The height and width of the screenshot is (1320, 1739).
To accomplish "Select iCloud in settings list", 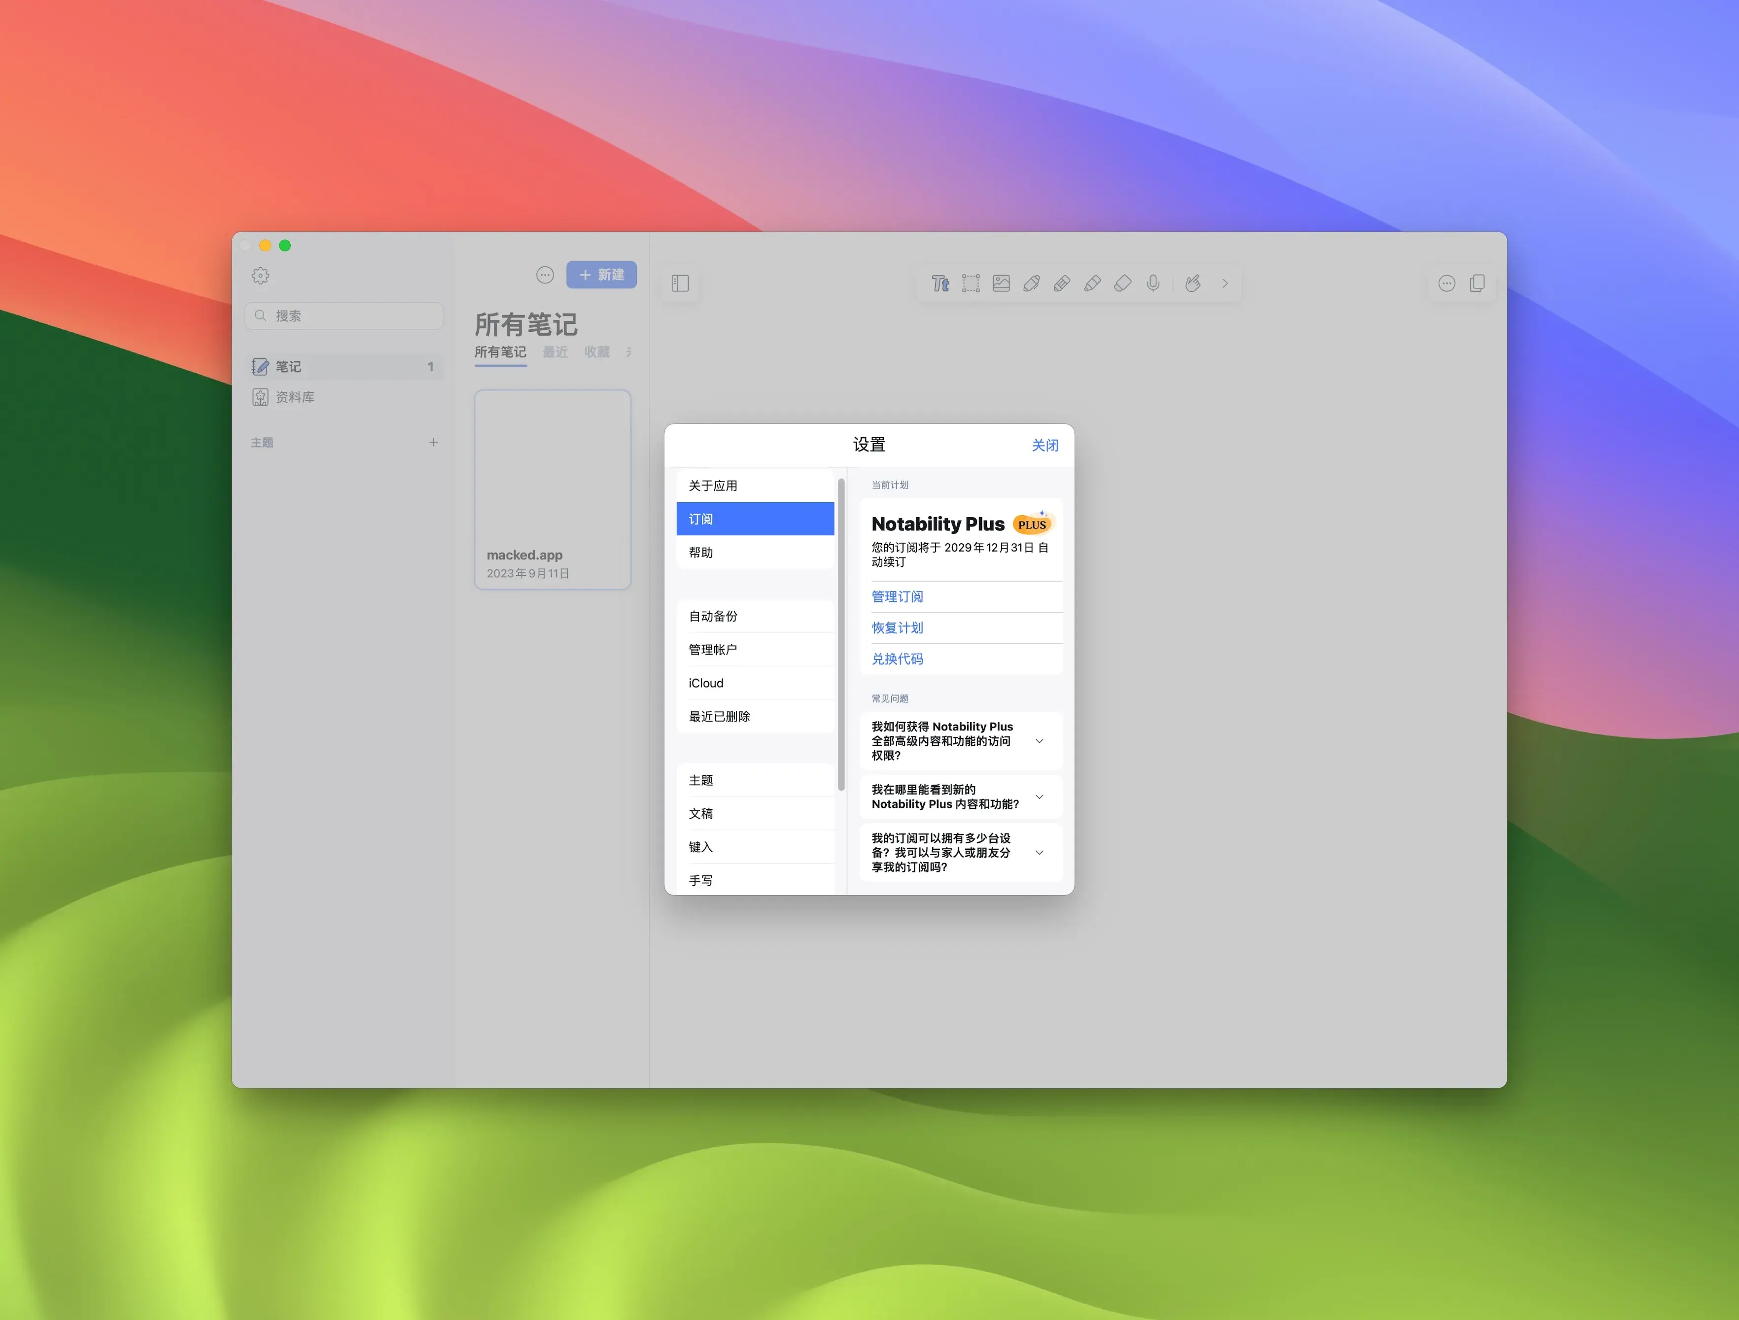I will tap(755, 683).
